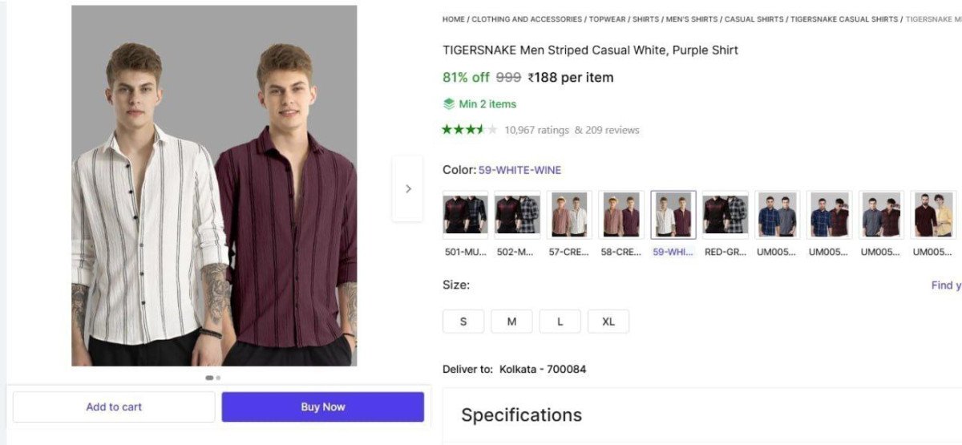Select the 502-M color variant swatch

(517, 215)
